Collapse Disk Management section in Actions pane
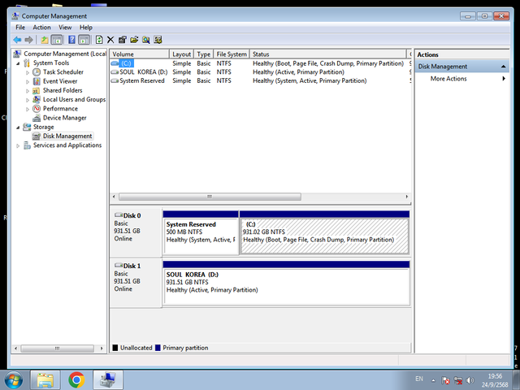The height and width of the screenshot is (390, 520). pyautogui.click(x=503, y=67)
